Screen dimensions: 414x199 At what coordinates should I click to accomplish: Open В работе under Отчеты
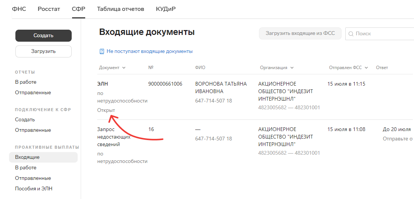(26, 82)
